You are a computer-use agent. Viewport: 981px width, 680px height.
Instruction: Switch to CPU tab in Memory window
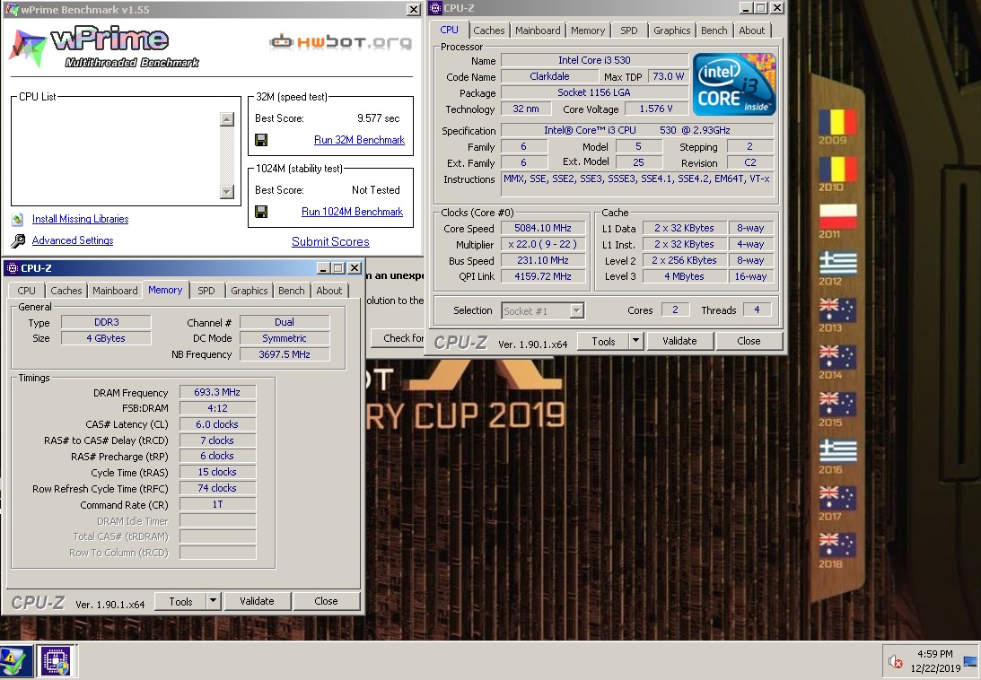click(x=26, y=291)
